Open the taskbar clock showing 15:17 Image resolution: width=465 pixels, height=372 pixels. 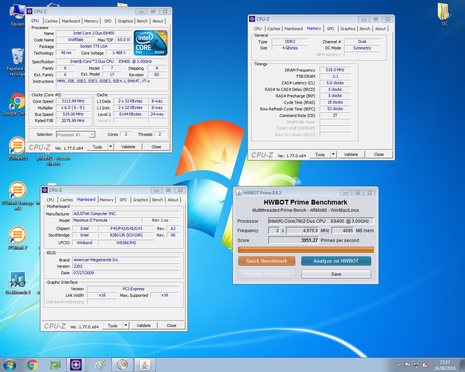445,365
